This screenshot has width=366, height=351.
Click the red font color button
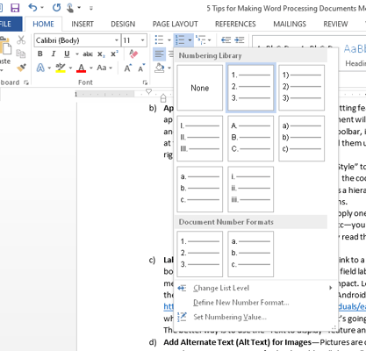pos(81,68)
